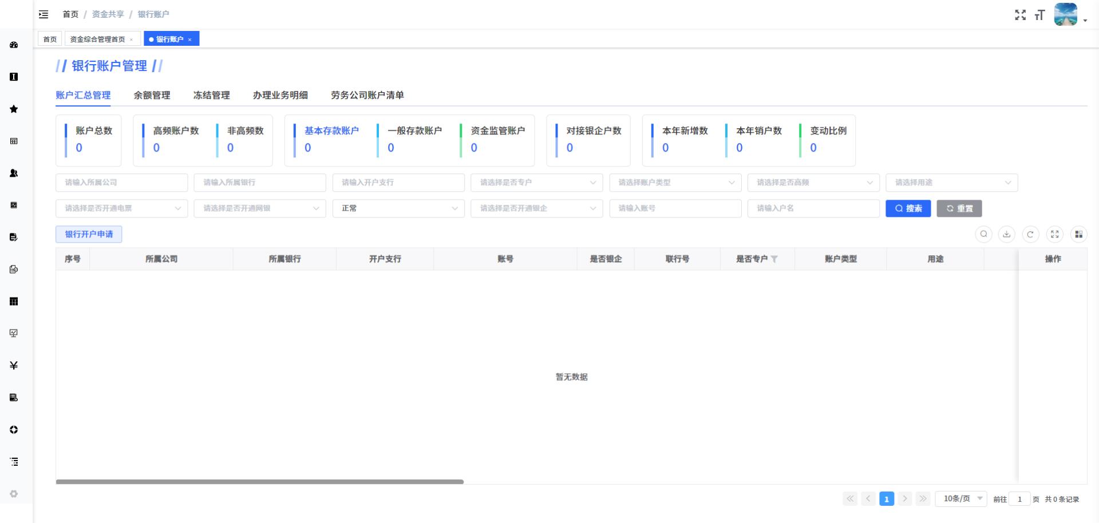Click the blue 搜索 button
This screenshot has height=523, width=1099.
pos(908,208)
